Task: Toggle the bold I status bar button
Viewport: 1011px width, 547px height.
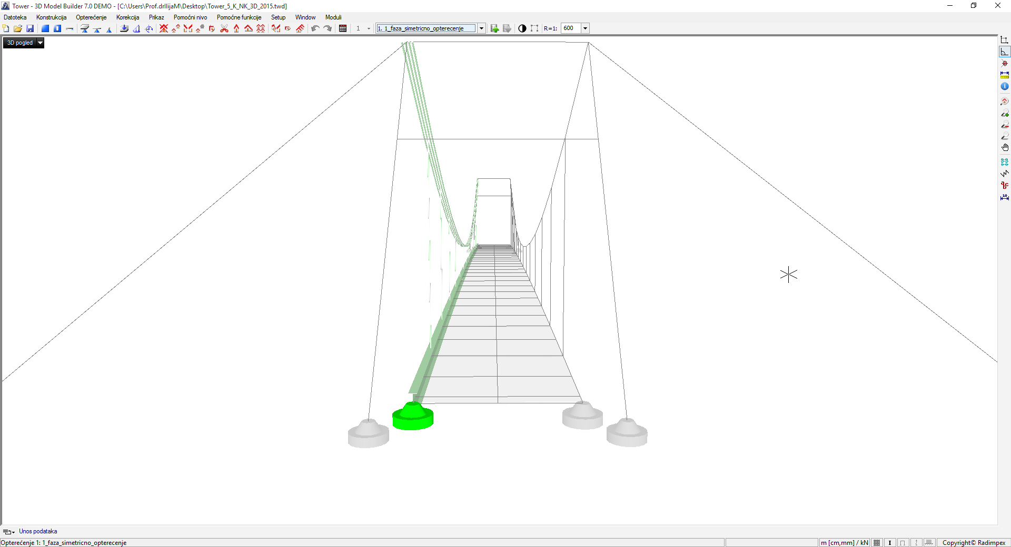Action: (x=890, y=543)
